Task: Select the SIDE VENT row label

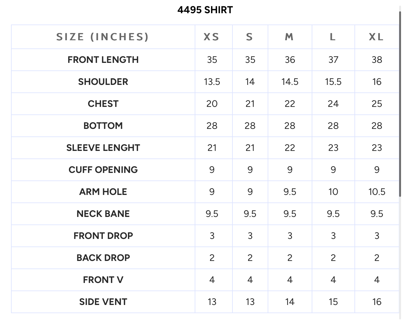Action: (x=103, y=302)
